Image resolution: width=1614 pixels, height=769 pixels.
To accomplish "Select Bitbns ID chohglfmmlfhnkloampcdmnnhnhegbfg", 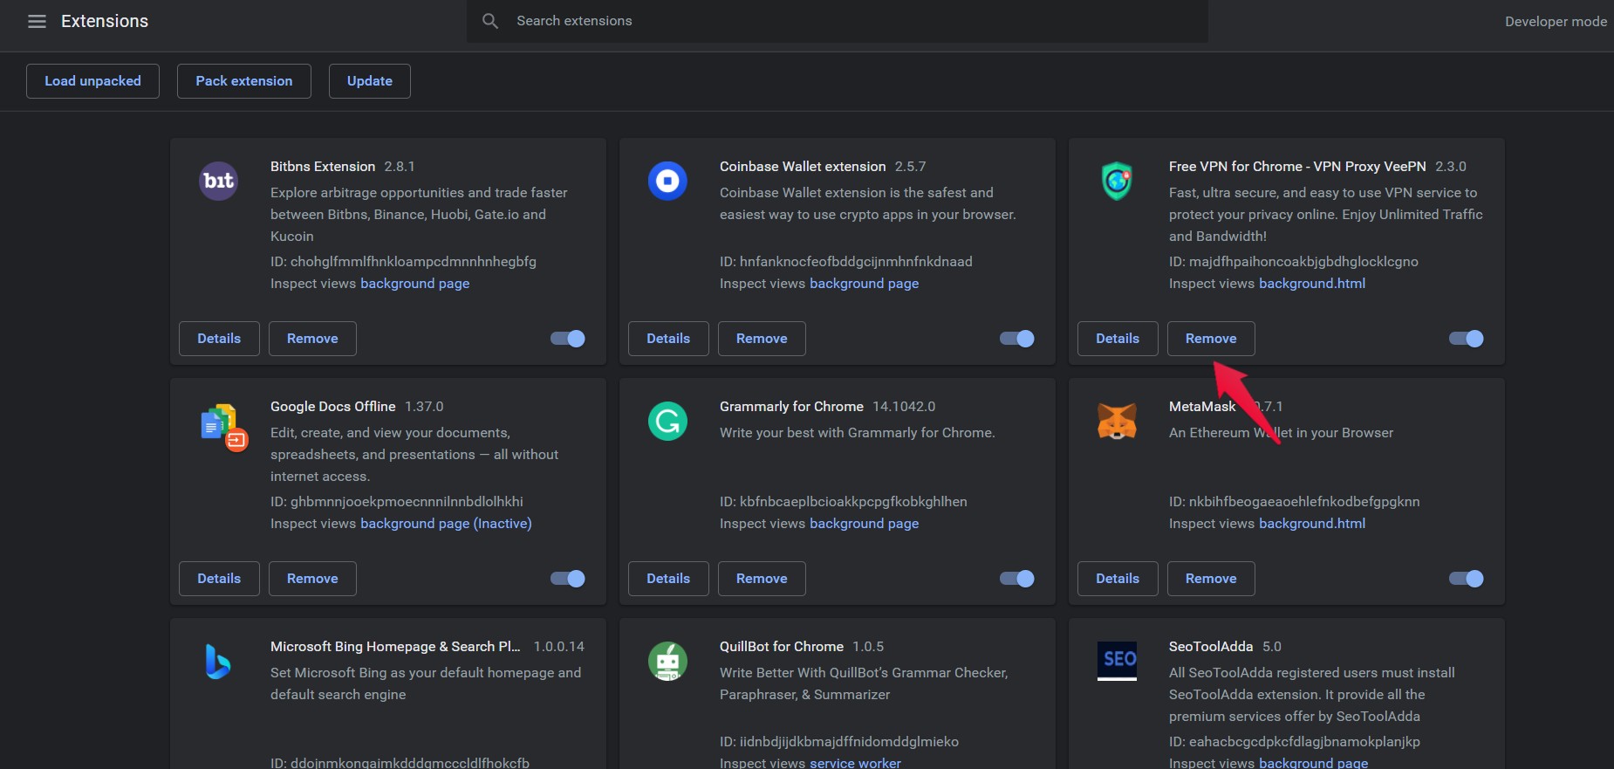I will pyautogui.click(x=414, y=262).
